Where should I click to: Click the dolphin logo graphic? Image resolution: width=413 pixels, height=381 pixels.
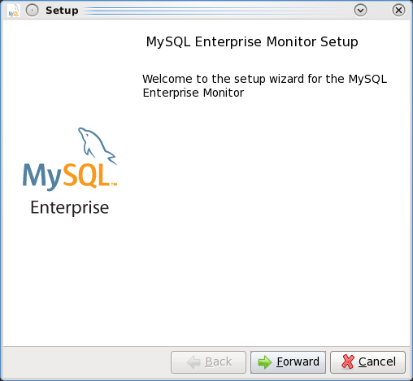point(98,146)
